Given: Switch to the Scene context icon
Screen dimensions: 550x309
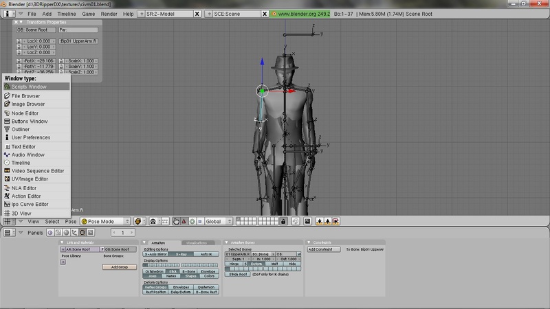Looking at the screenshot, I should 91,233.
